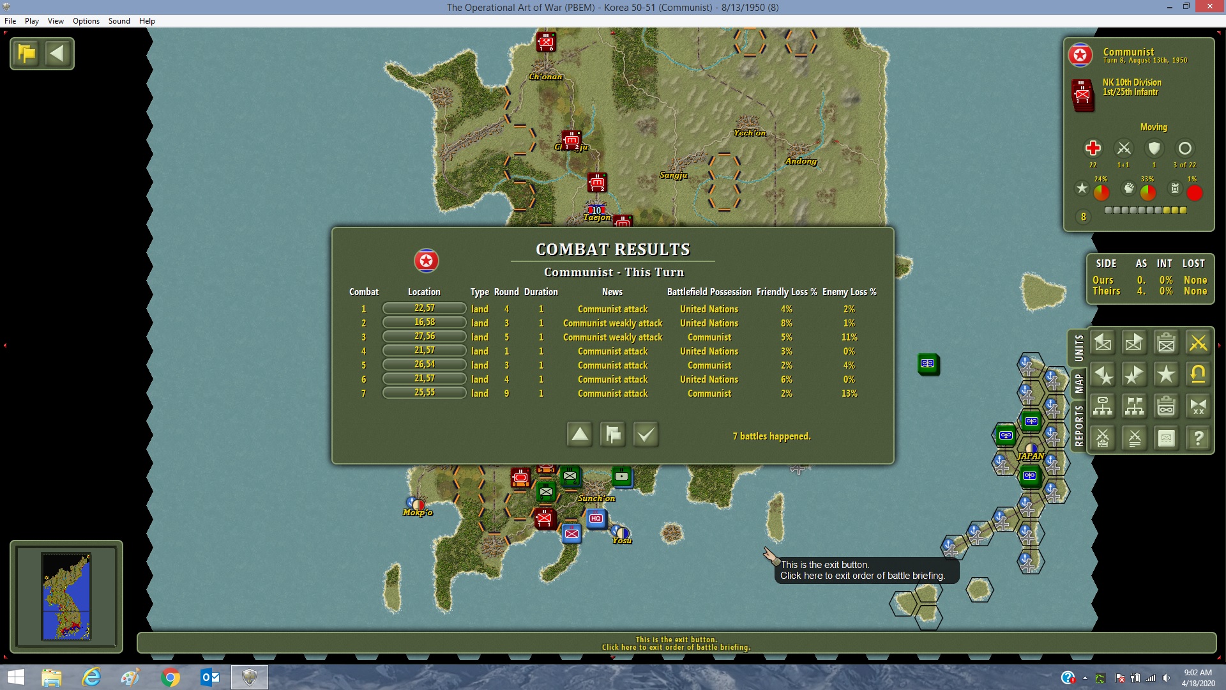Open the View menu
1226x690 pixels.
[x=56, y=21]
